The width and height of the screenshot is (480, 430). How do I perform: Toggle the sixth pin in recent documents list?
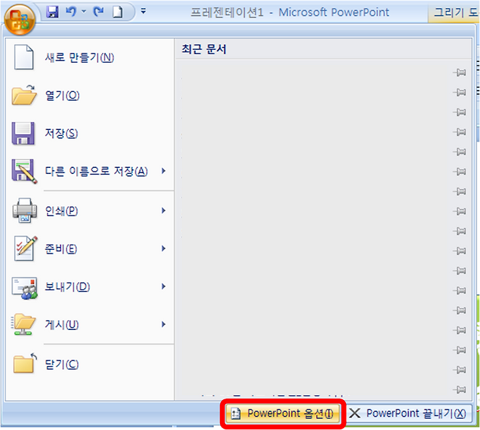point(459,171)
